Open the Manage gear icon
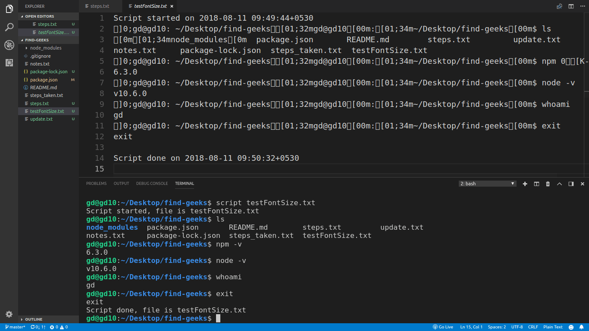 [9, 314]
